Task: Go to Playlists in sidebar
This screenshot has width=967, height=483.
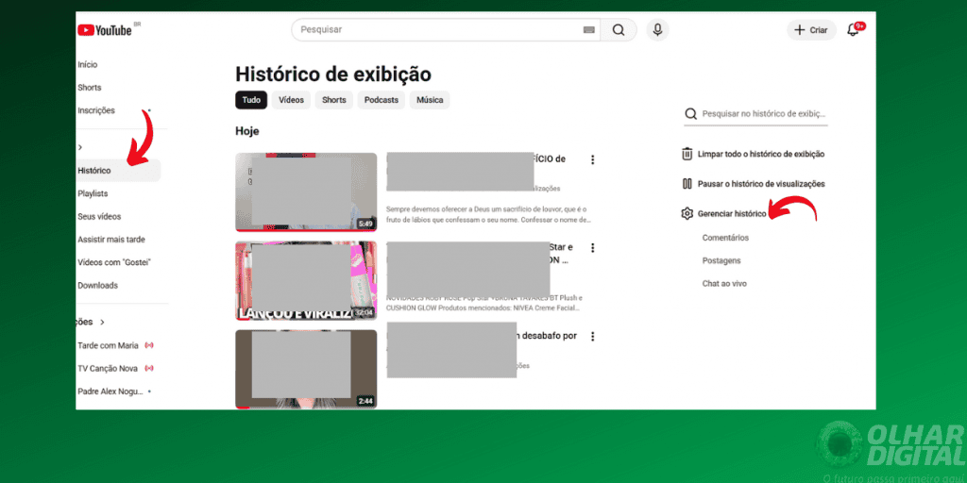Action: (93, 193)
